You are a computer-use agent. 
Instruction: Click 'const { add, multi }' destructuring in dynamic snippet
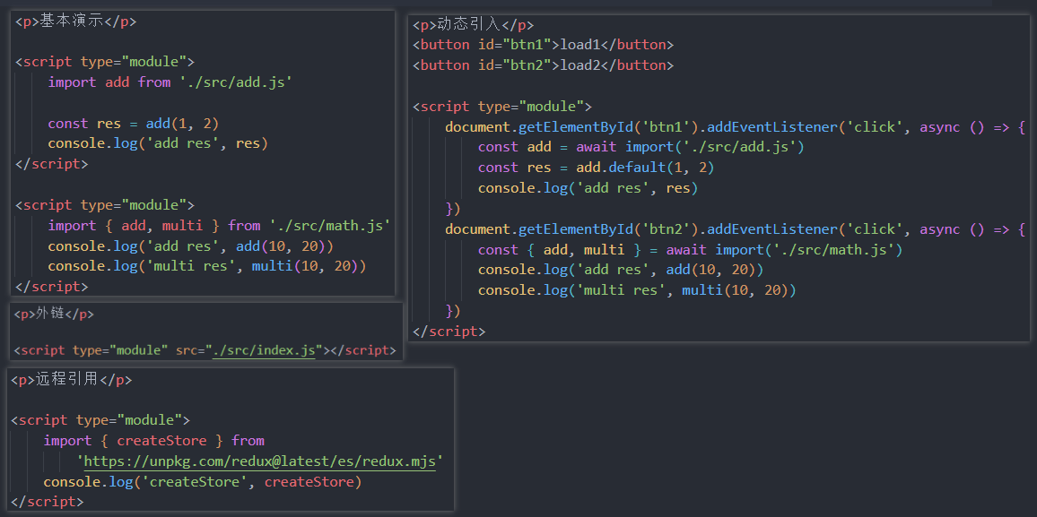pyautogui.click(x=559, y=250)
